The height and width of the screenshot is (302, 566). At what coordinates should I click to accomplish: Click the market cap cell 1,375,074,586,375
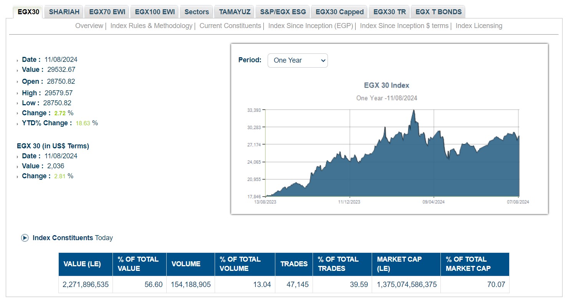coord(406,285)
